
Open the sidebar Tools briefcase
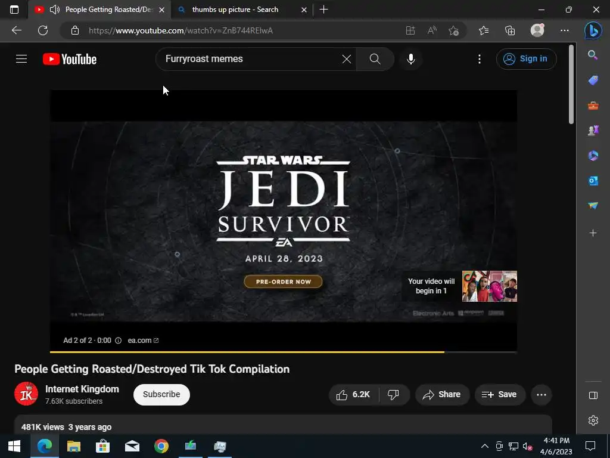click(x=593, y=106)
